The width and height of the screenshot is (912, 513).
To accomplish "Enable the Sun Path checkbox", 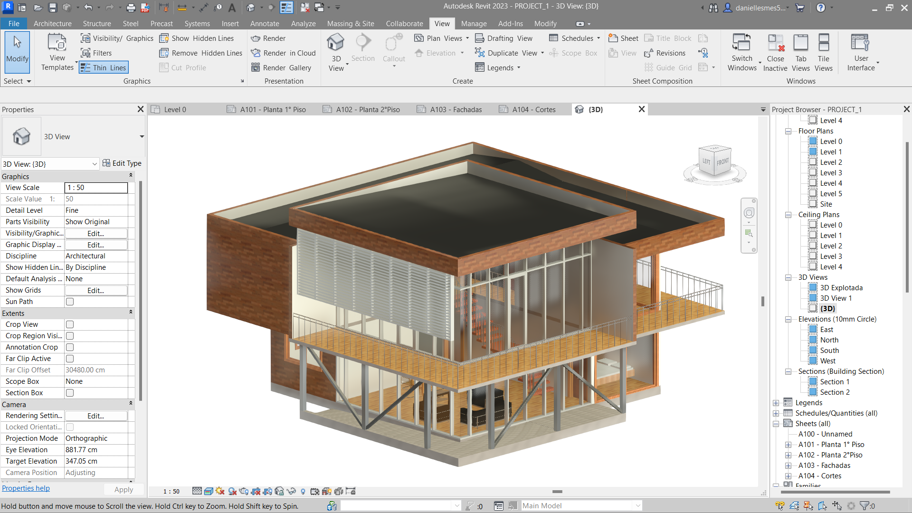I will pyautogui.click(x=69, y=301).
